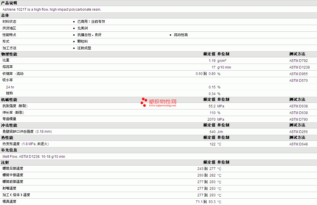Click the value '0.60 到 0.80'
The width and height of the screenshot is (317, 205).
click(205, 74)
